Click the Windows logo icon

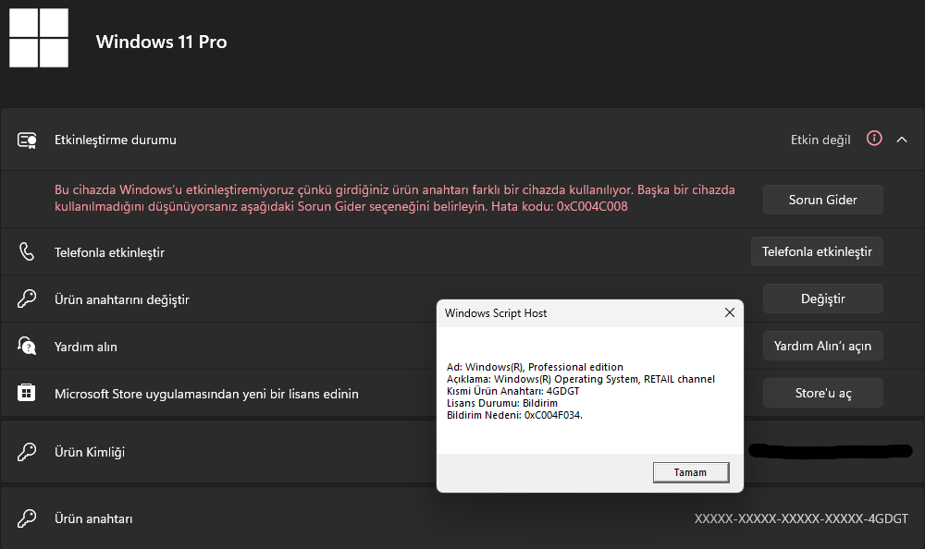coord(39,38)
